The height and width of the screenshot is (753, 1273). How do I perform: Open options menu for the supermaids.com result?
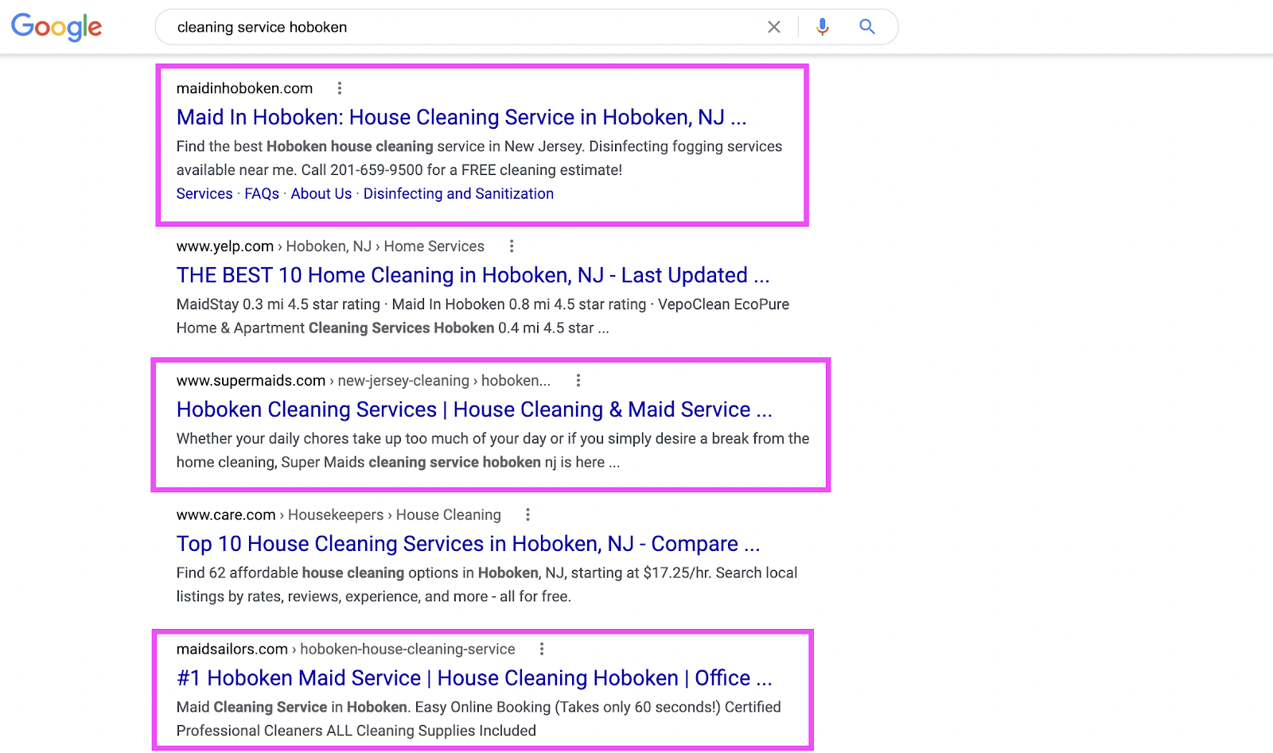coord(578,381)
